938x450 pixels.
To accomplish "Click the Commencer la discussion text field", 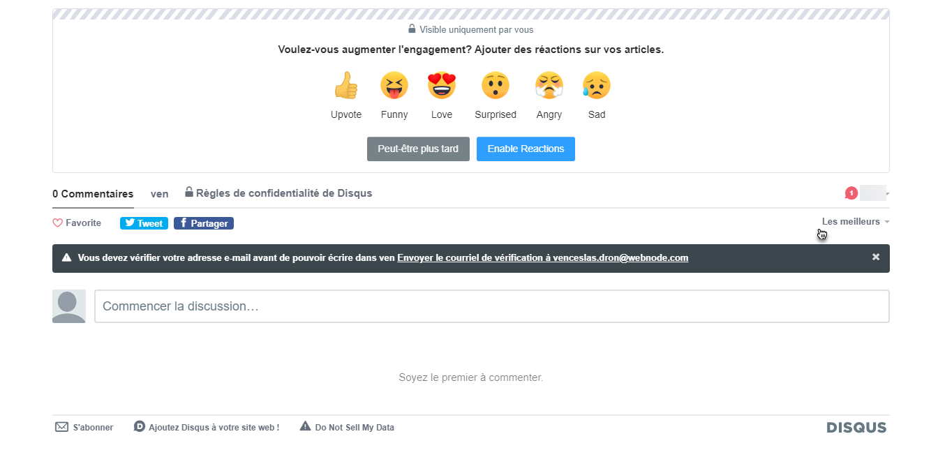I will (x=491, y=306).
